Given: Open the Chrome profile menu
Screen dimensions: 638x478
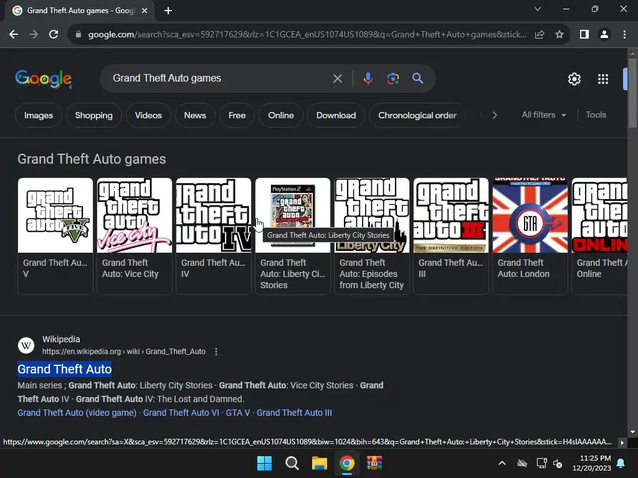Looking at the screenshot, I should coord(604,35).
